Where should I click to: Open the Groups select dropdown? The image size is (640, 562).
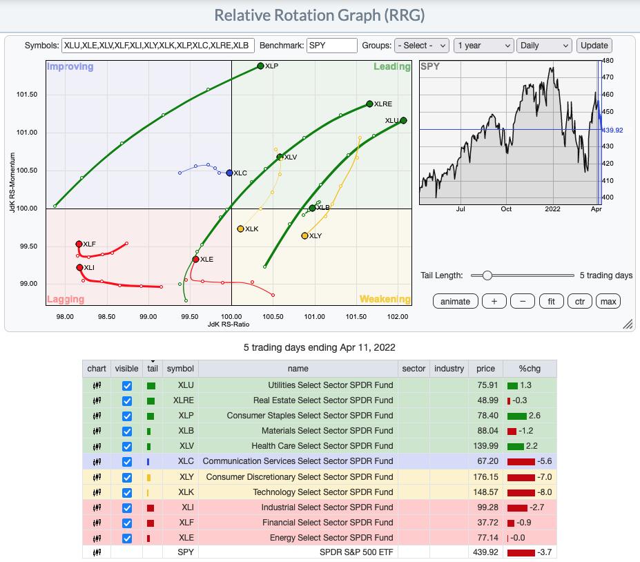tap(422, 46)
